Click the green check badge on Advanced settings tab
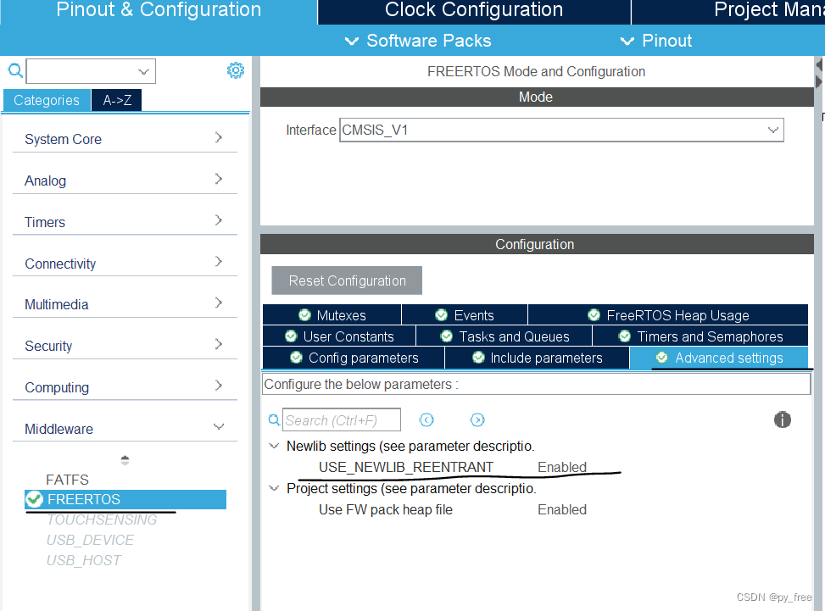The height and width of the screenshot is (611, 825). coord(661,358)
